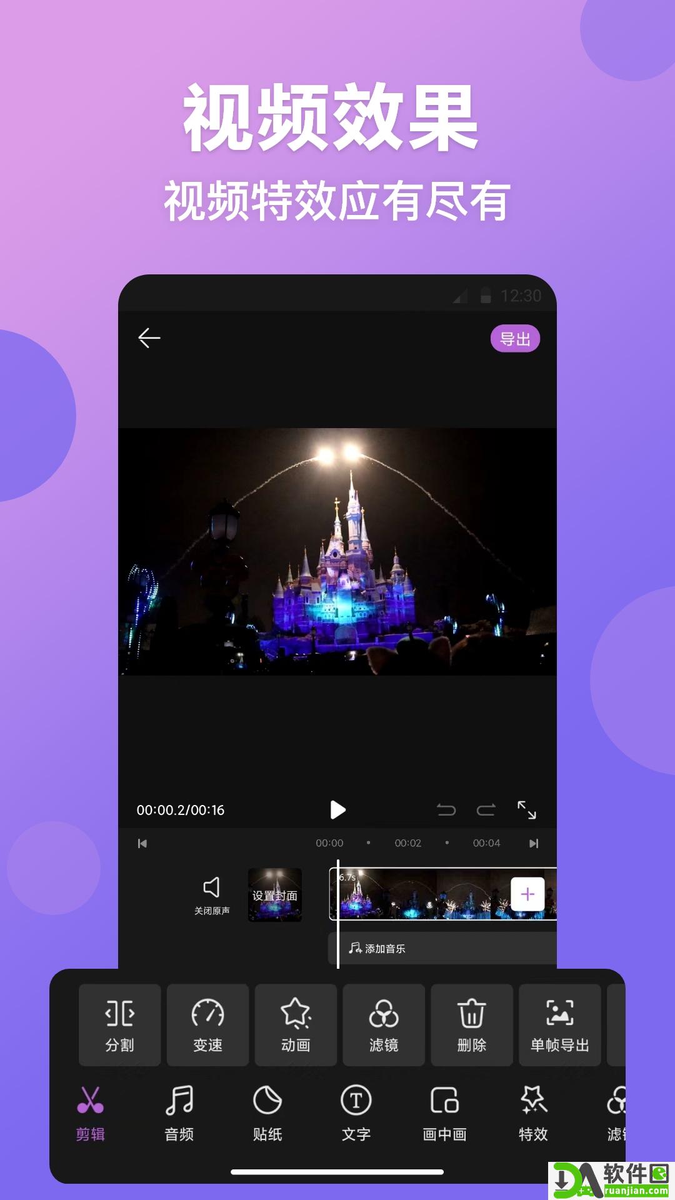
Task: Delete clip using 删除 trash icon
Action: (x=472, y=1025)
